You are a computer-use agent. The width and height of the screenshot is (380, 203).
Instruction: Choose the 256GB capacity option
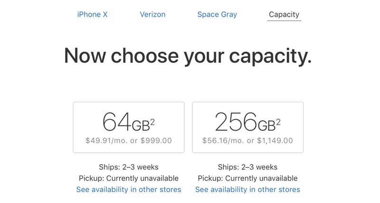coord(247,127)
